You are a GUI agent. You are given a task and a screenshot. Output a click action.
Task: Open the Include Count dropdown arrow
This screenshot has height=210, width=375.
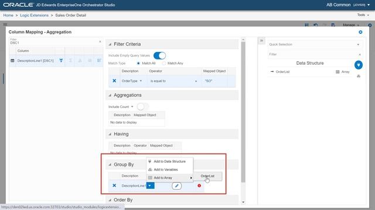click(x=132, y=107)
